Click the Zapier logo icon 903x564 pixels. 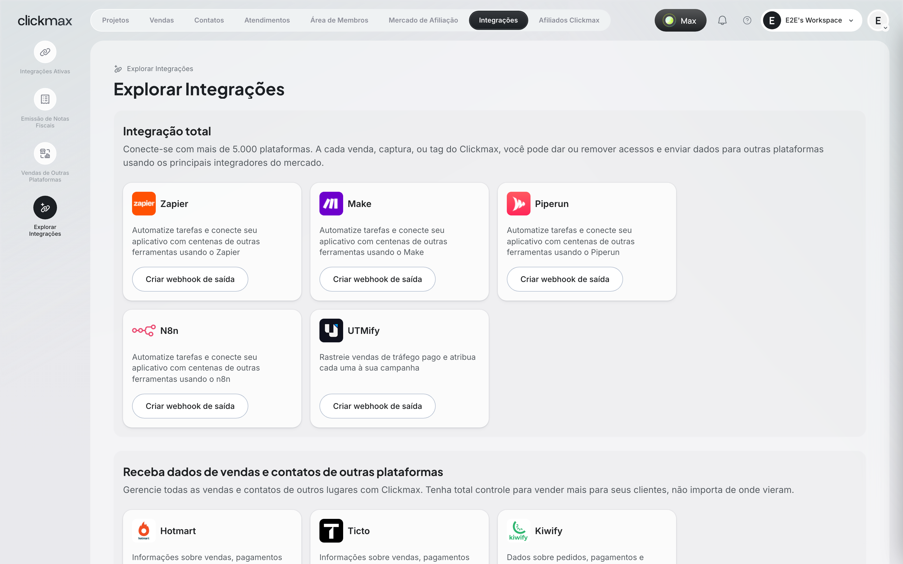(x=144, y=204)
